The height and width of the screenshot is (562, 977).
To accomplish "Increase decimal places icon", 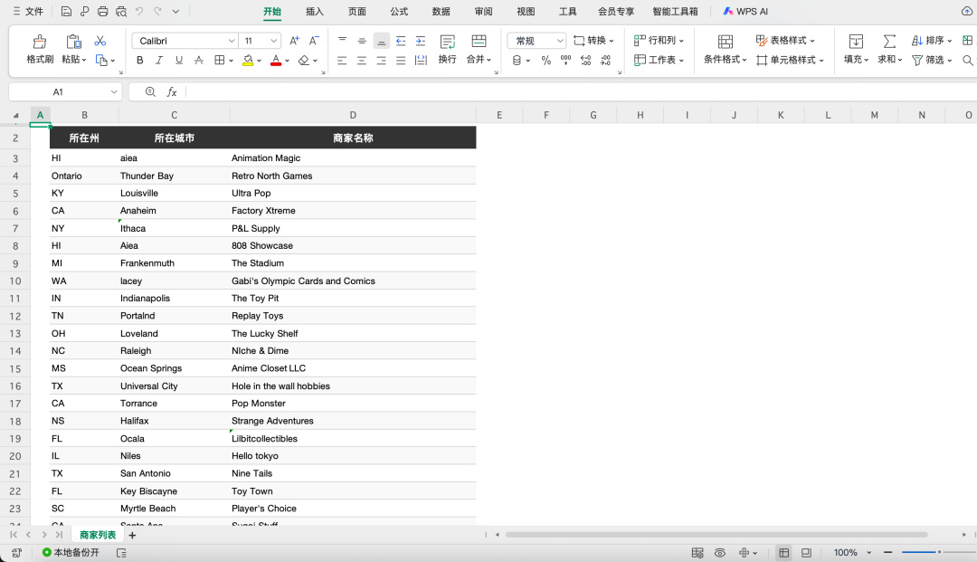I will point(585,60).
